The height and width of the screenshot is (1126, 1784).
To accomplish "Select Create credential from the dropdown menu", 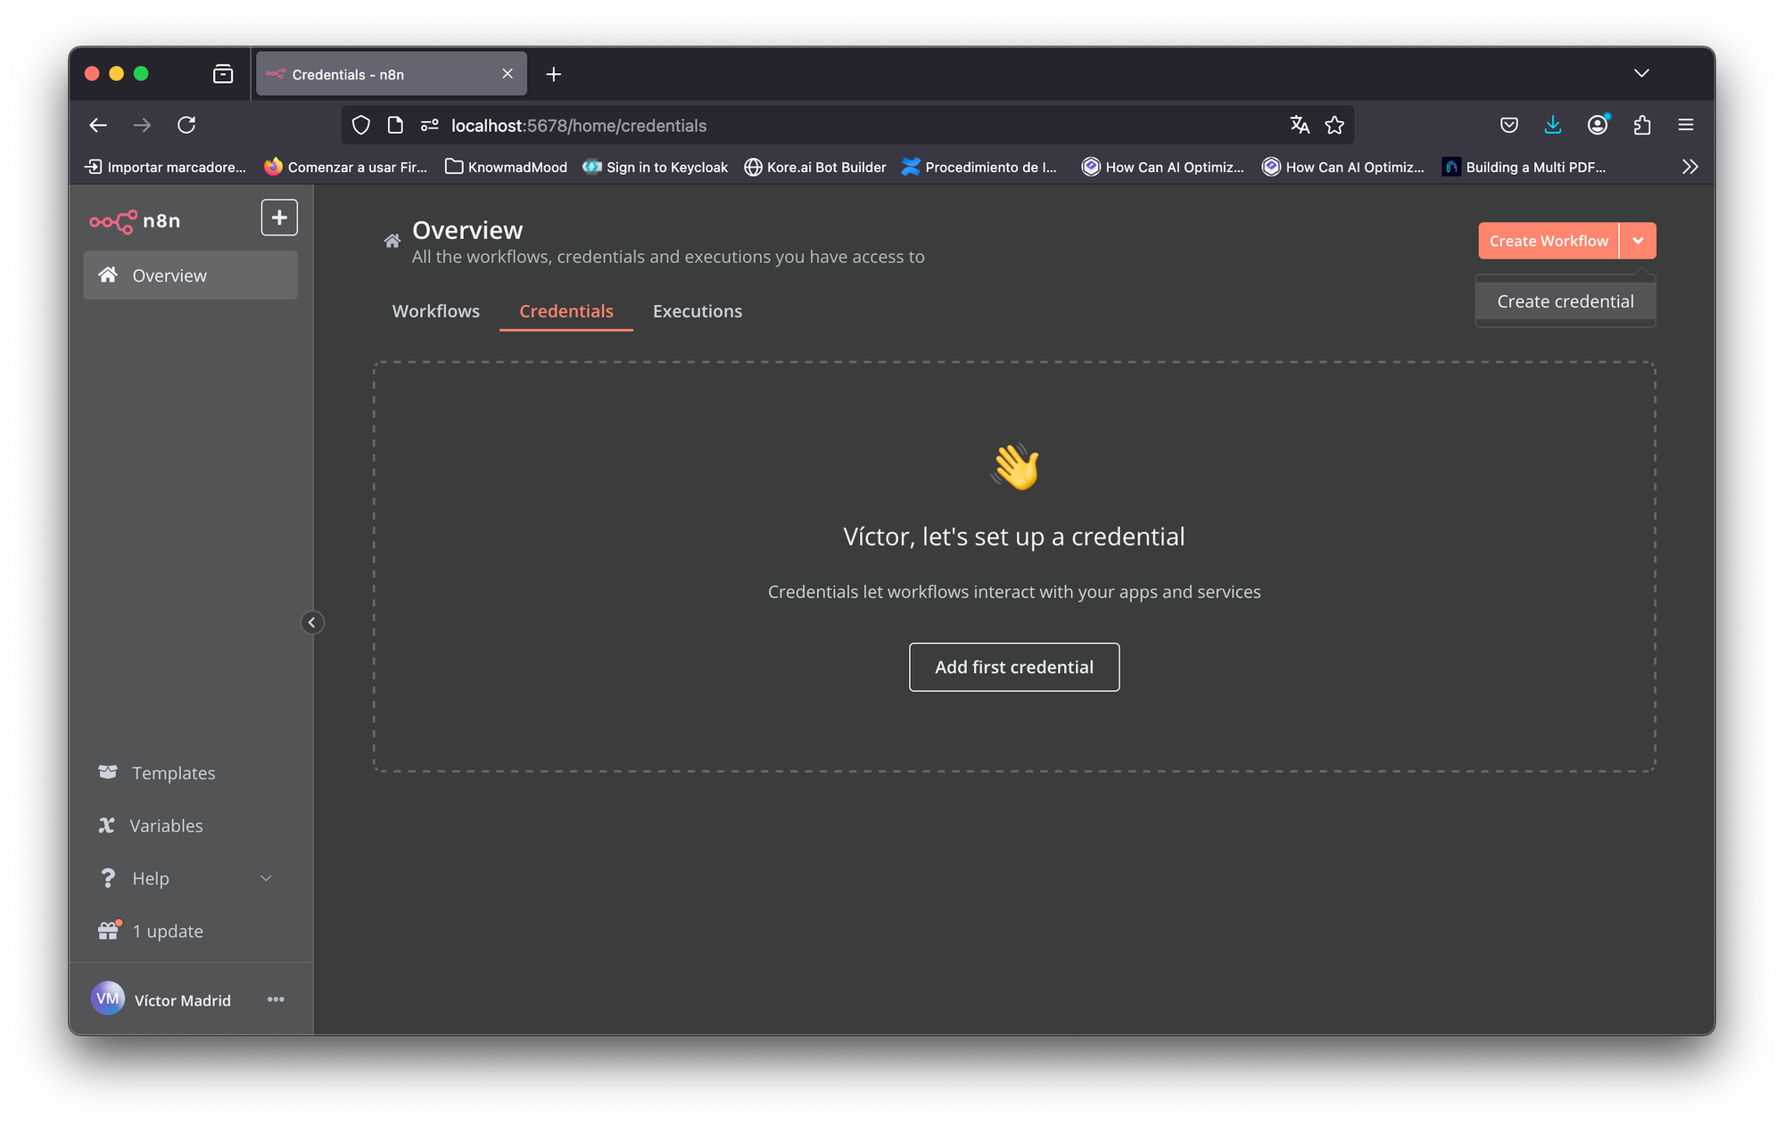I will coord(1565,301).
